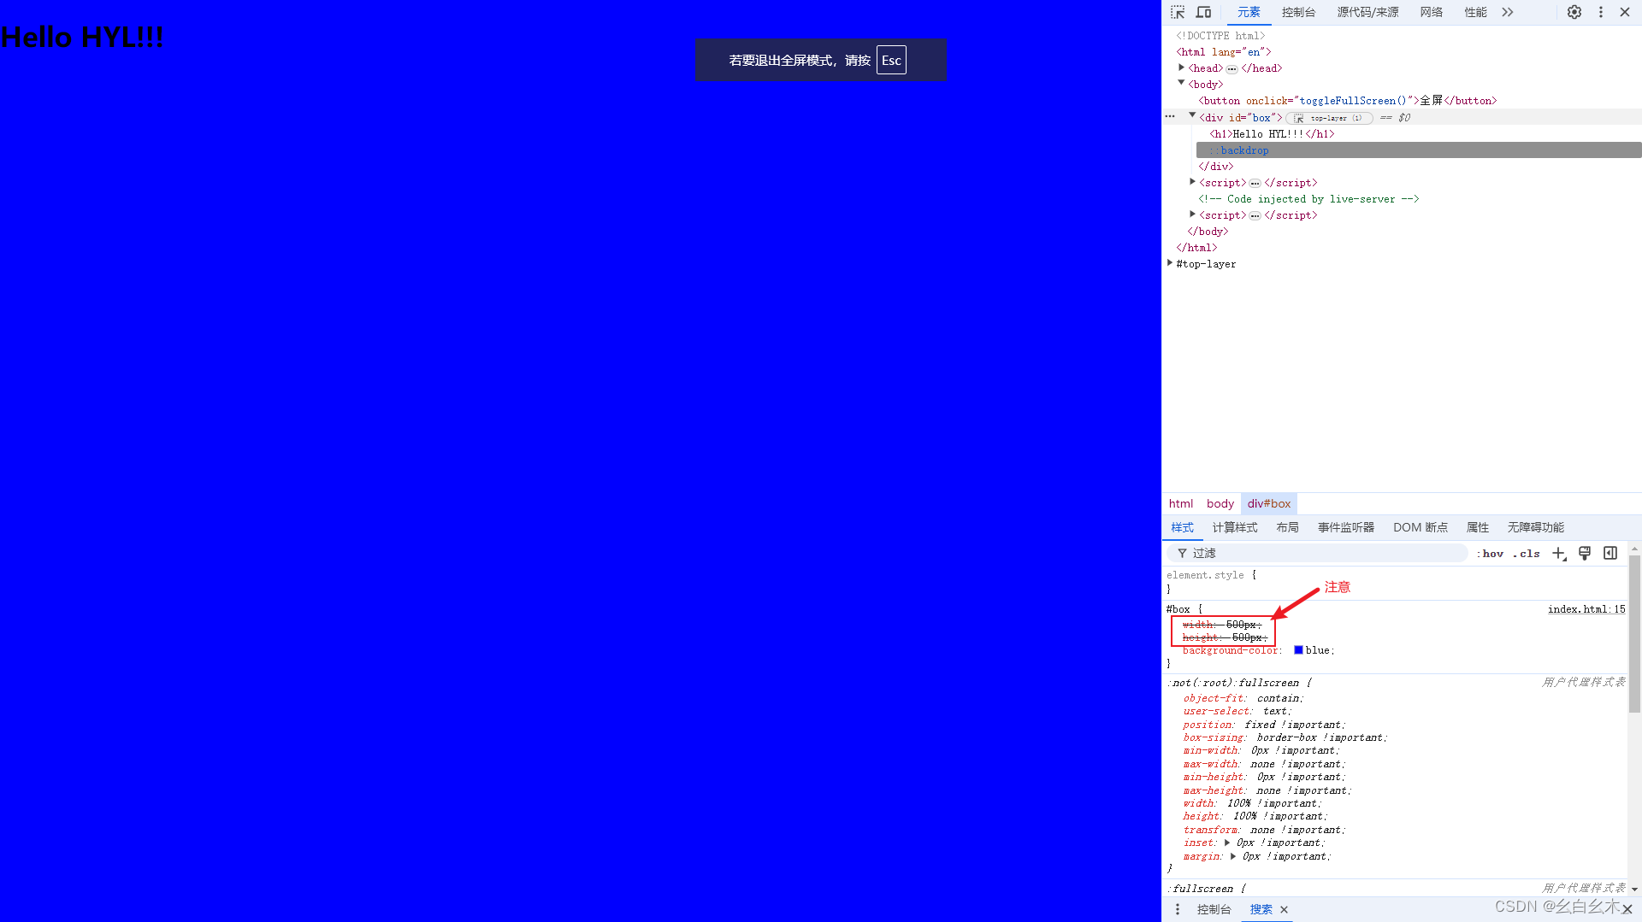Open DevTools three-dot customize menu
Viewport: 1642px width, 922px height.
coord(1601,12)
